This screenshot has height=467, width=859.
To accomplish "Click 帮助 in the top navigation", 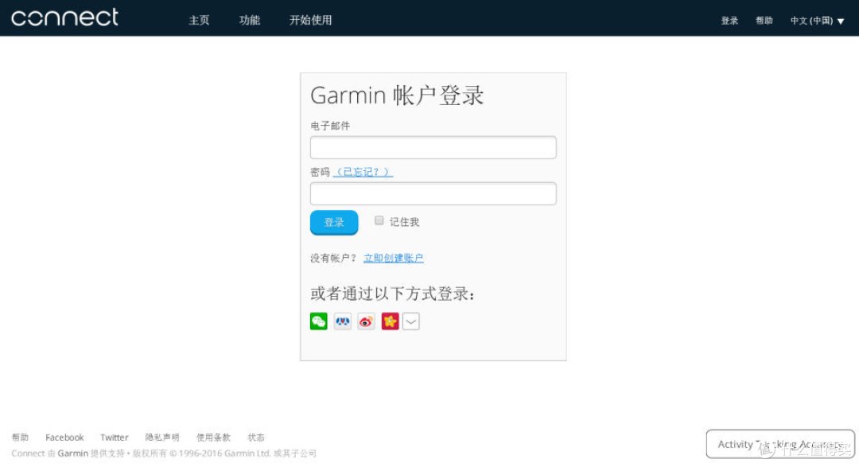I will tap(764, 21).
